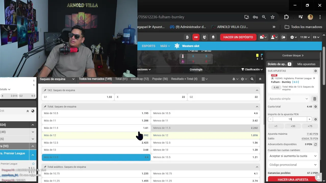Click pin icon on Total. Saques de esquina

pyautogui.click(x=45, y=106)
